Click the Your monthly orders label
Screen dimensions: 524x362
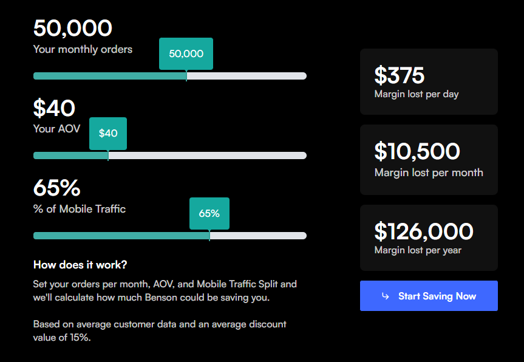point(82,49)
